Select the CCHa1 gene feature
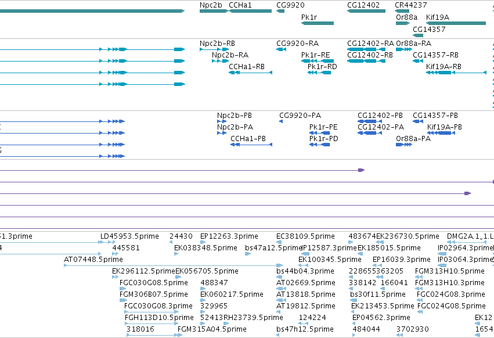 (250, 11)
